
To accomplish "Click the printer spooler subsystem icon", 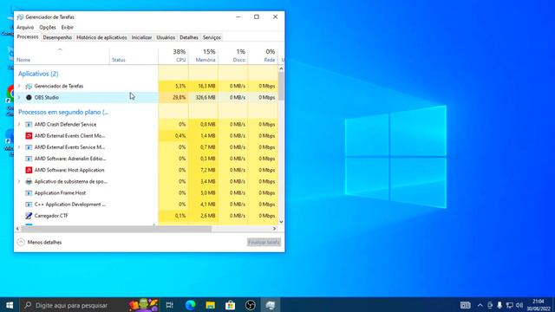I will pos(29,181).
